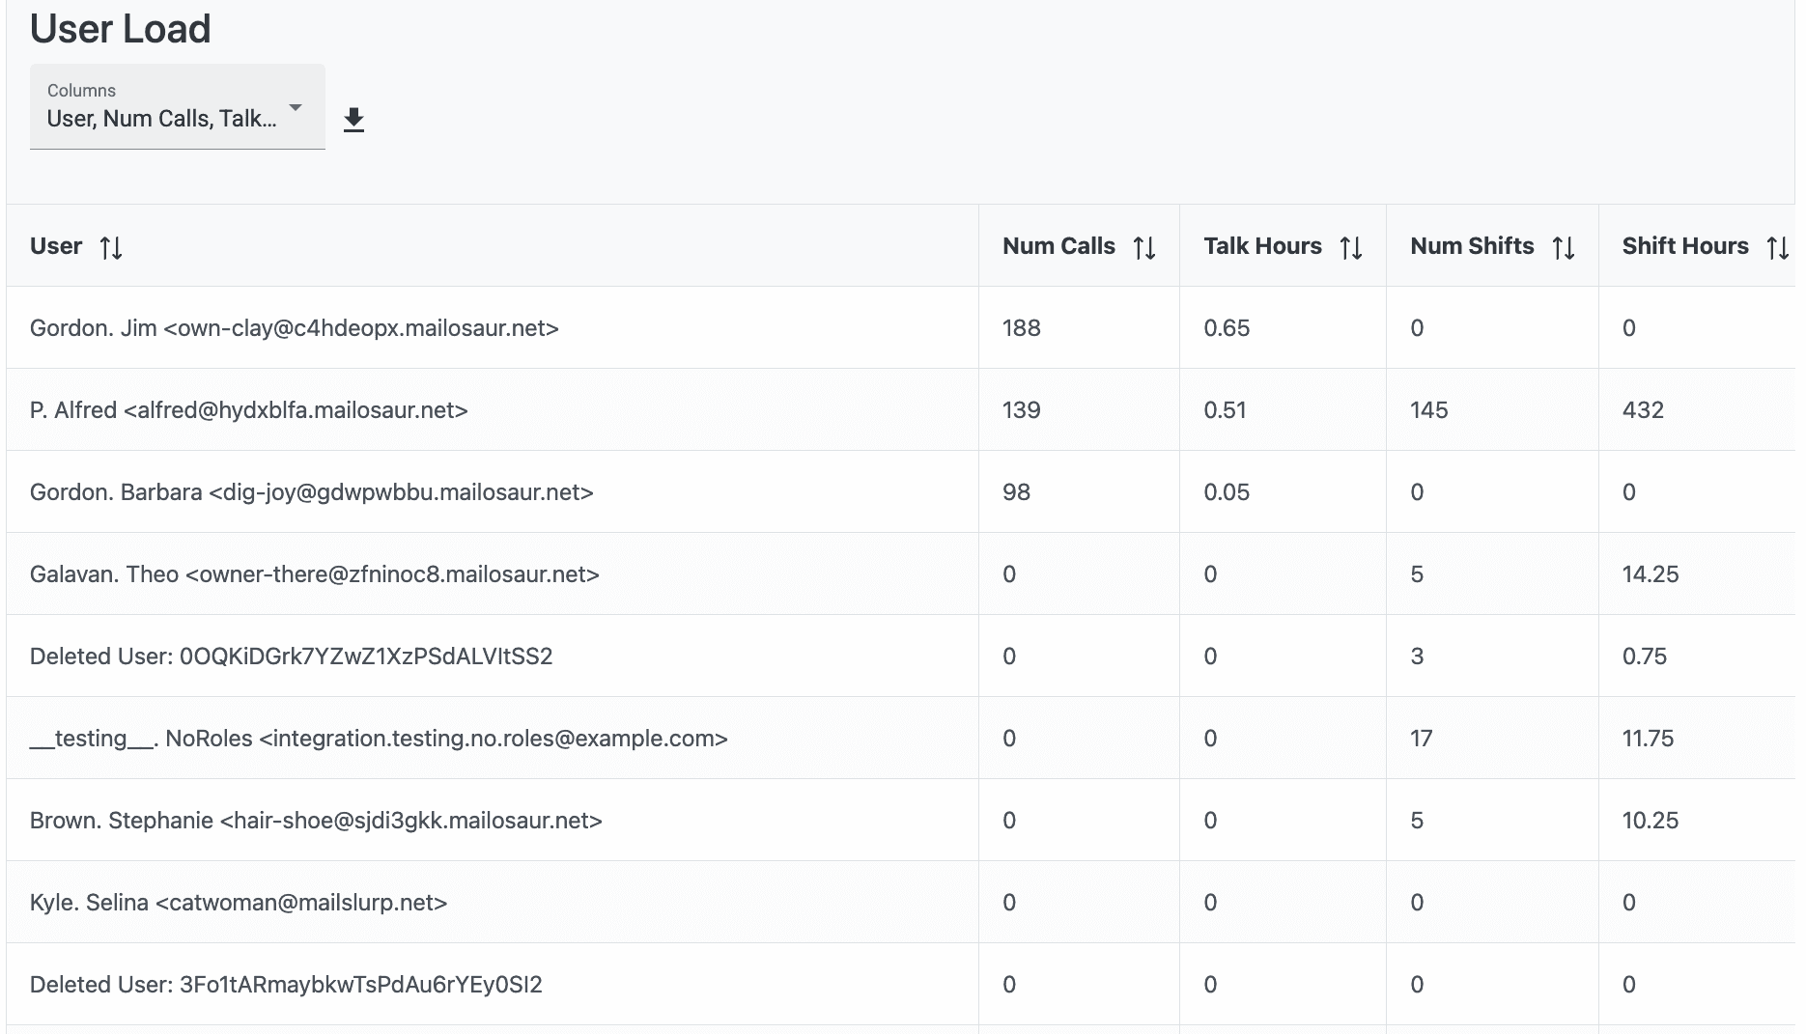Viewport: 1806px width, 1034px height.
Task: Click Num Shifts value 3
Action: (x=1417, y=657)
